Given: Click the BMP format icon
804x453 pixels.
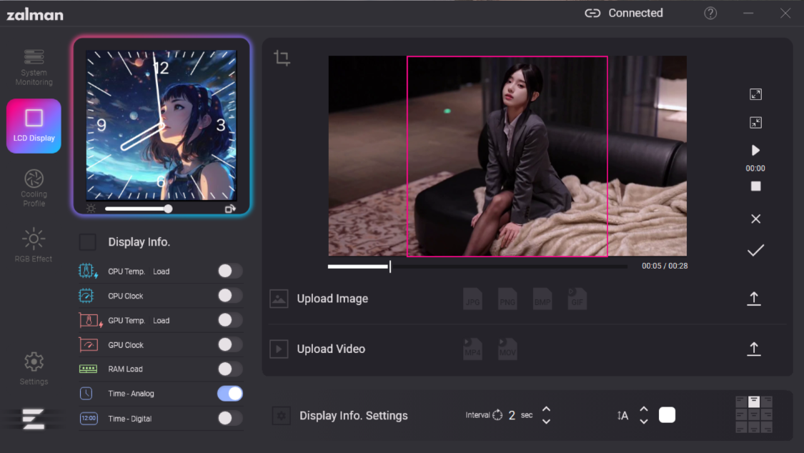Looking at the screenshot, I should pos(542,299).
